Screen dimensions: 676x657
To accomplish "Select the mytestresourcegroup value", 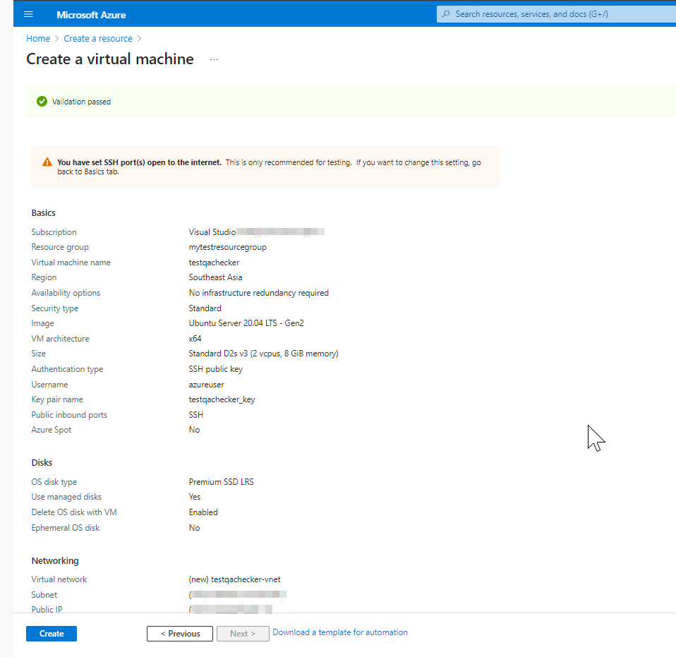I will [x=228, y=247].
